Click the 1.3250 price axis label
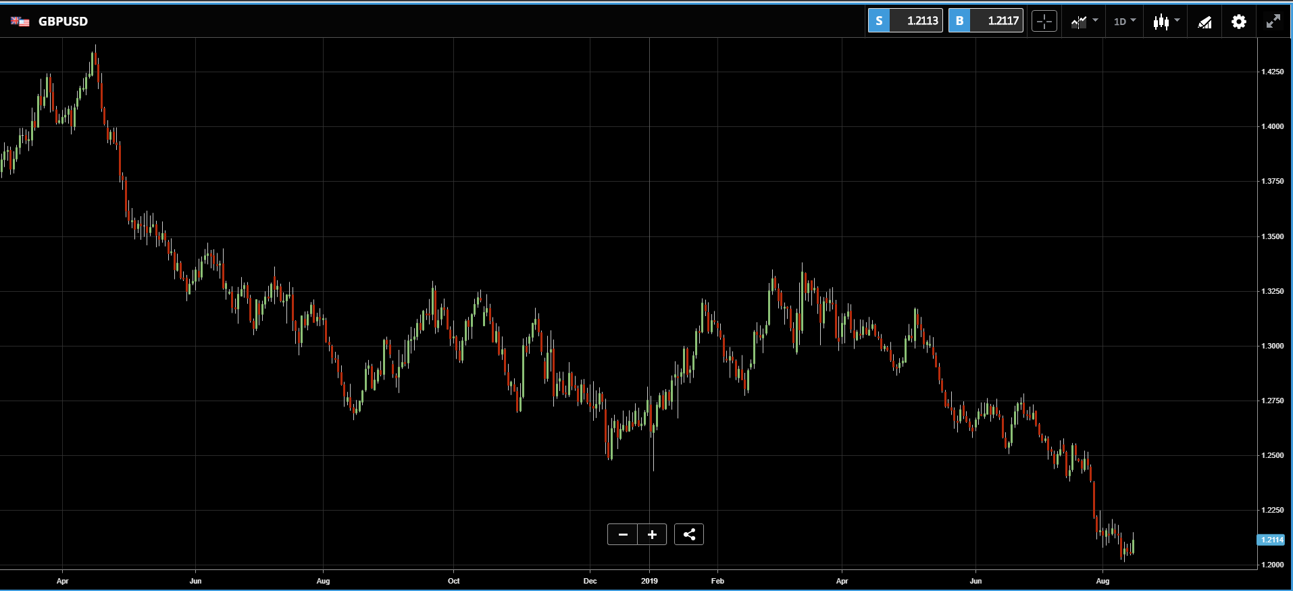Image resolution: width=1293 pixels, height=591 pixels. [x=1273, y=291]
